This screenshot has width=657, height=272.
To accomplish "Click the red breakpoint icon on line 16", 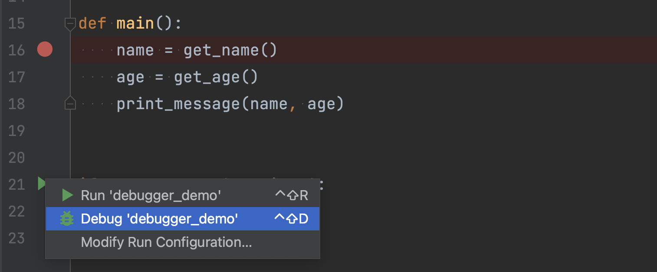I will (45, 49).
